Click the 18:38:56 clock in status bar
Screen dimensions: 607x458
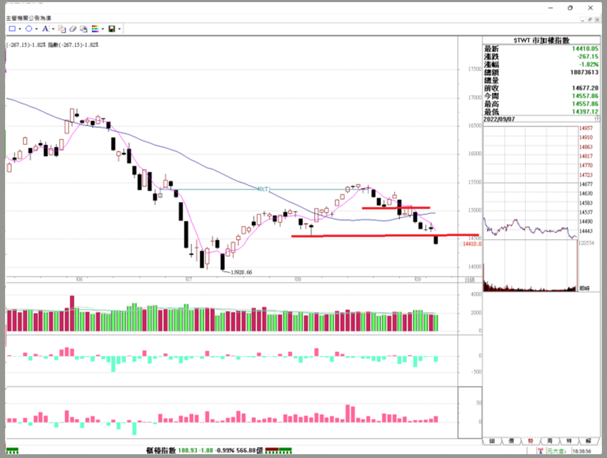(582, 451)
